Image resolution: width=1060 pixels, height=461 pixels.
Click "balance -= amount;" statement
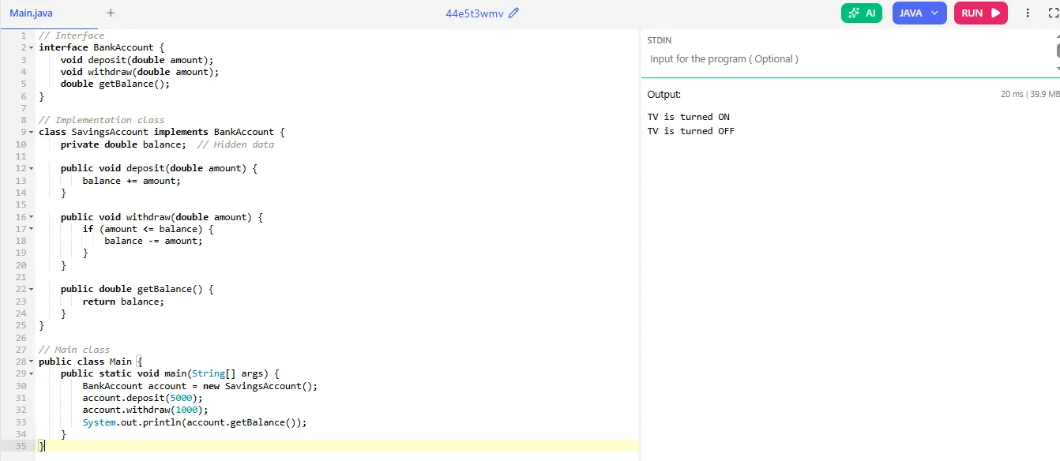pyautogui.click(x=153, y=241)
